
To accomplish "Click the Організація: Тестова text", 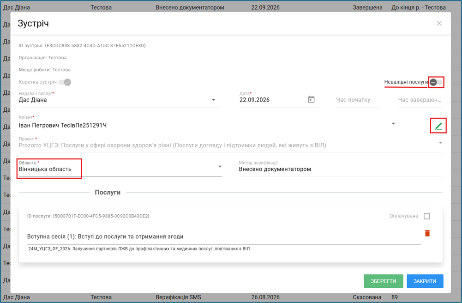I will coord(43,57).
